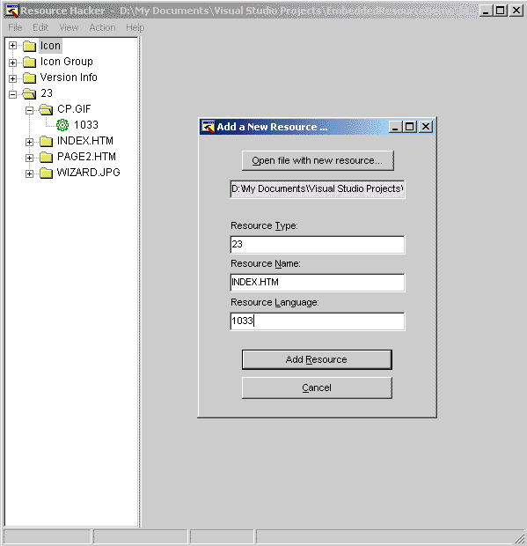This screenshot has height=546, width=527.
Task: Expand the Icon tree node
Action: (12, 46)
